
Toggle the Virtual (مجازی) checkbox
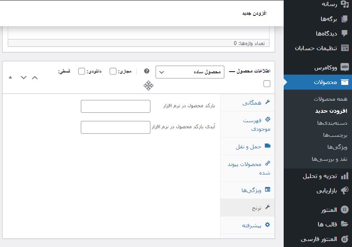pyautogui.click(x=113, y=71)
